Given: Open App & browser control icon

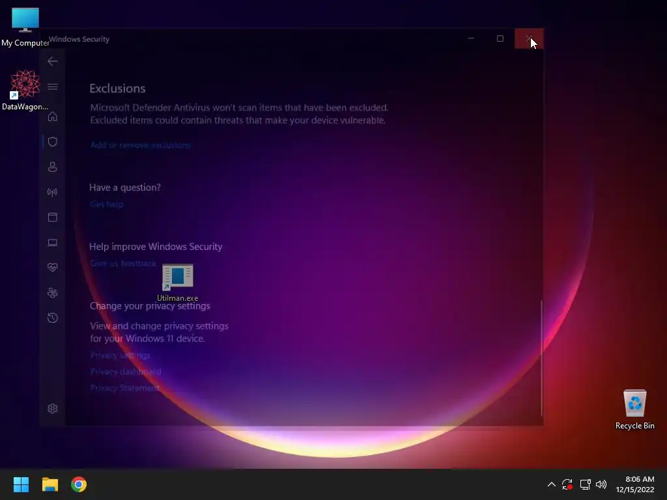Looking at the screenshot, I should [x=52, y=217].
